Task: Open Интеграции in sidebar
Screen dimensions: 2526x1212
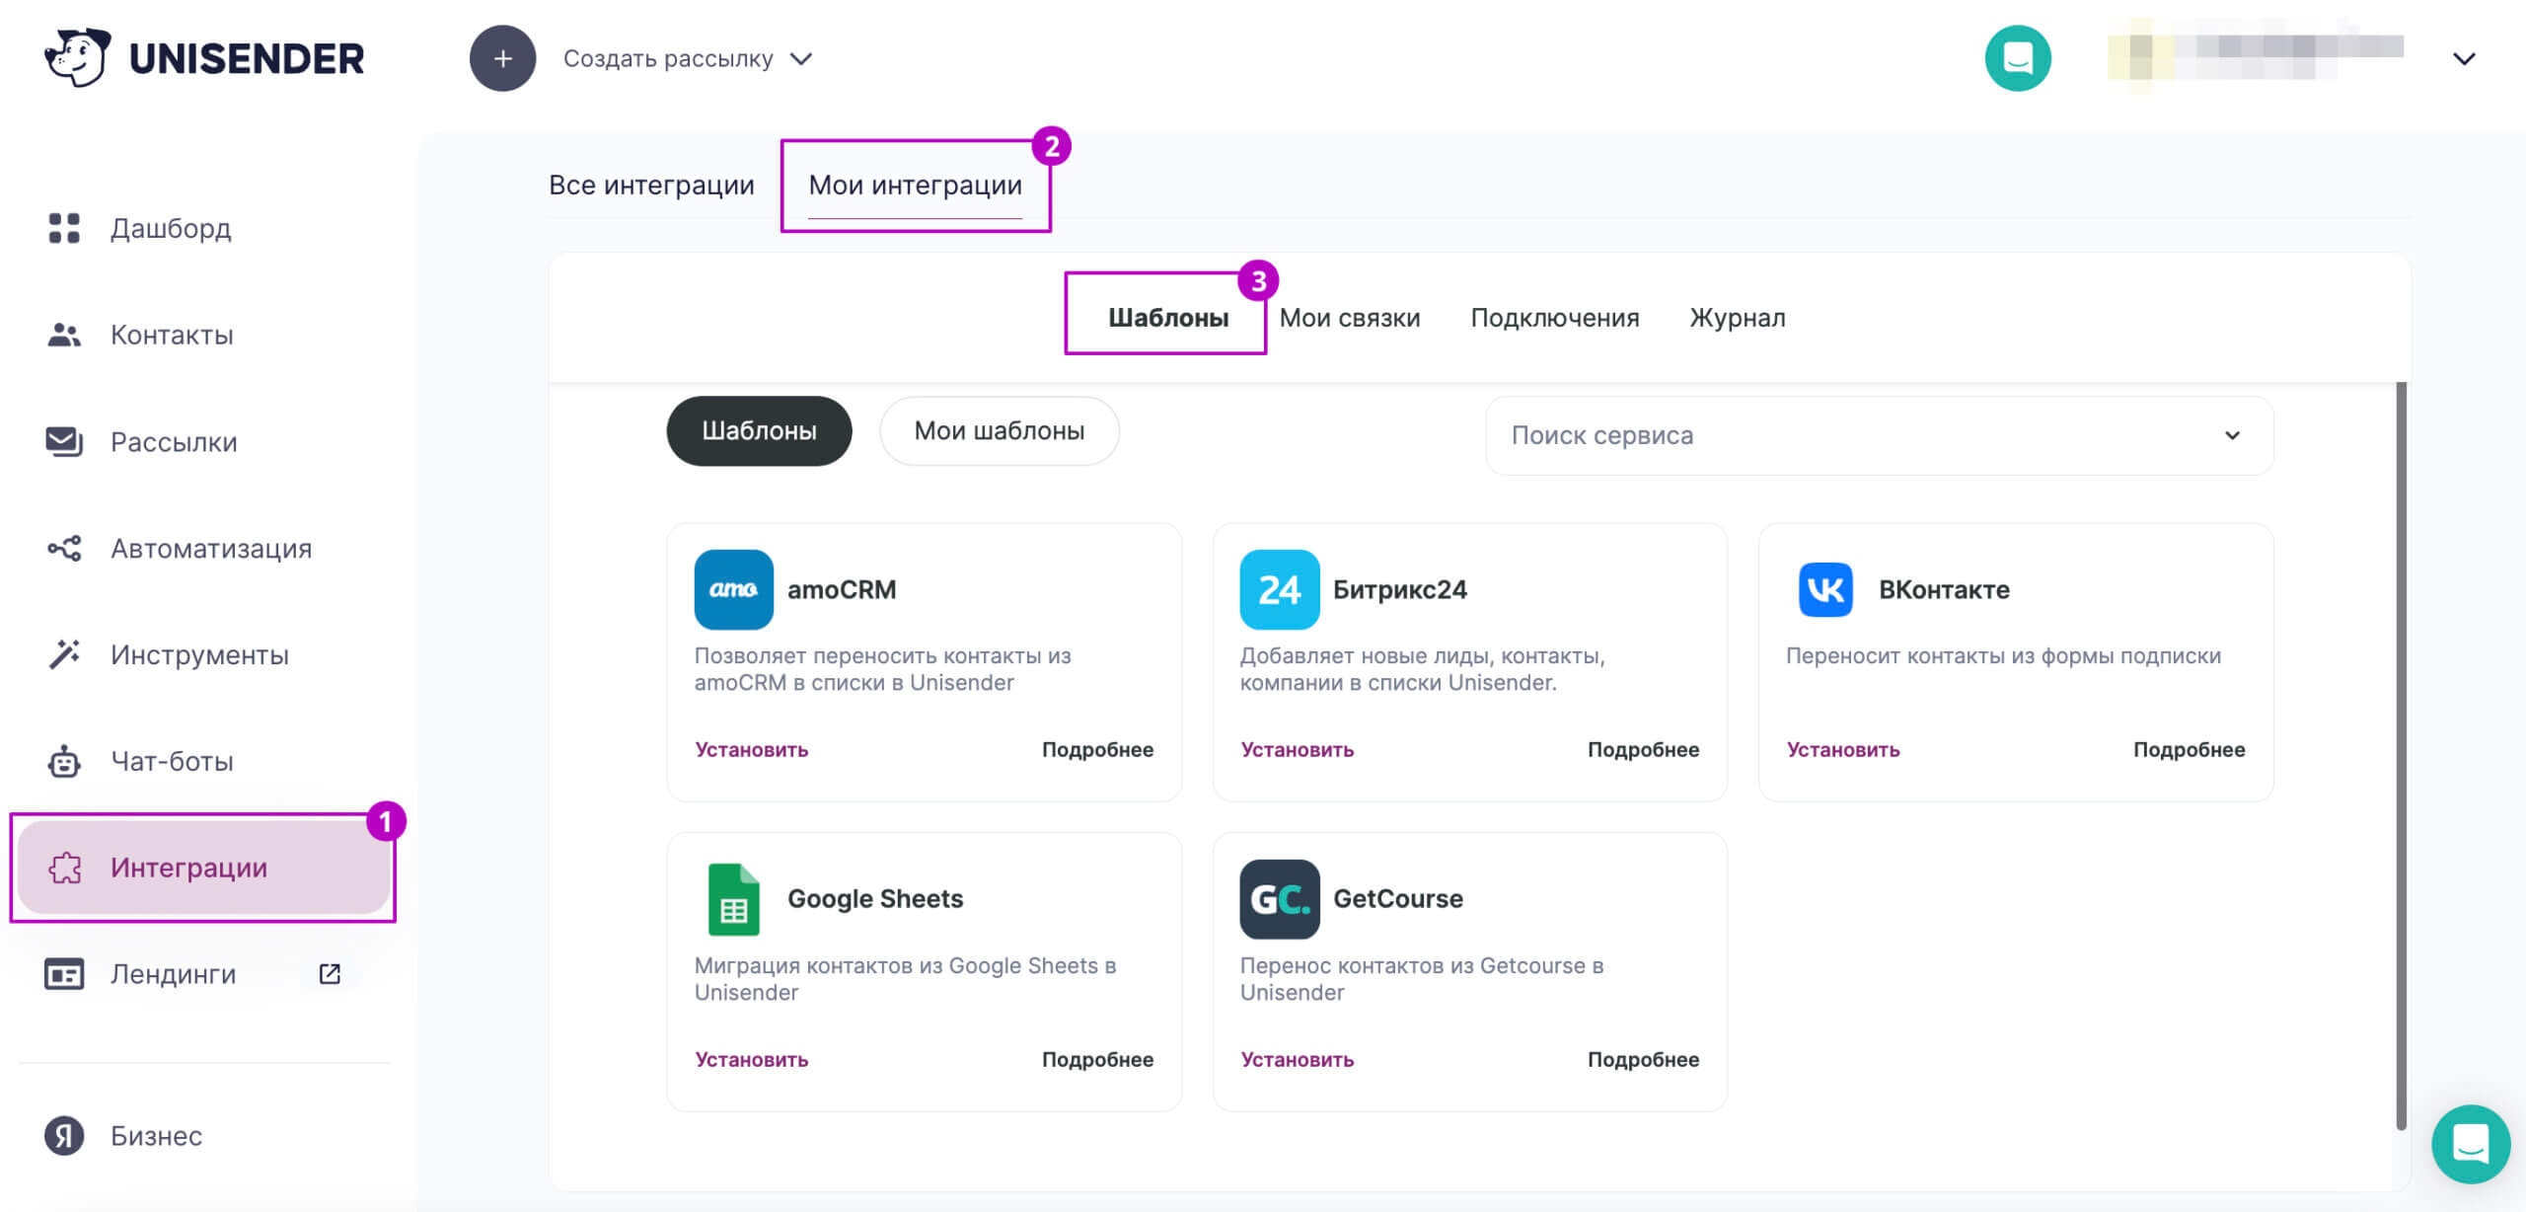Action: [x=204, y=868]
